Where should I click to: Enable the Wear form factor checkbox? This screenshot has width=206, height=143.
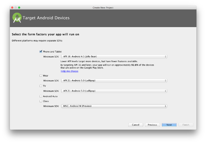pos(41,75)
